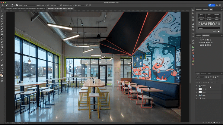Select the Eyedropper tool
This screenshot has height=125, width=223.
point(2,24)
